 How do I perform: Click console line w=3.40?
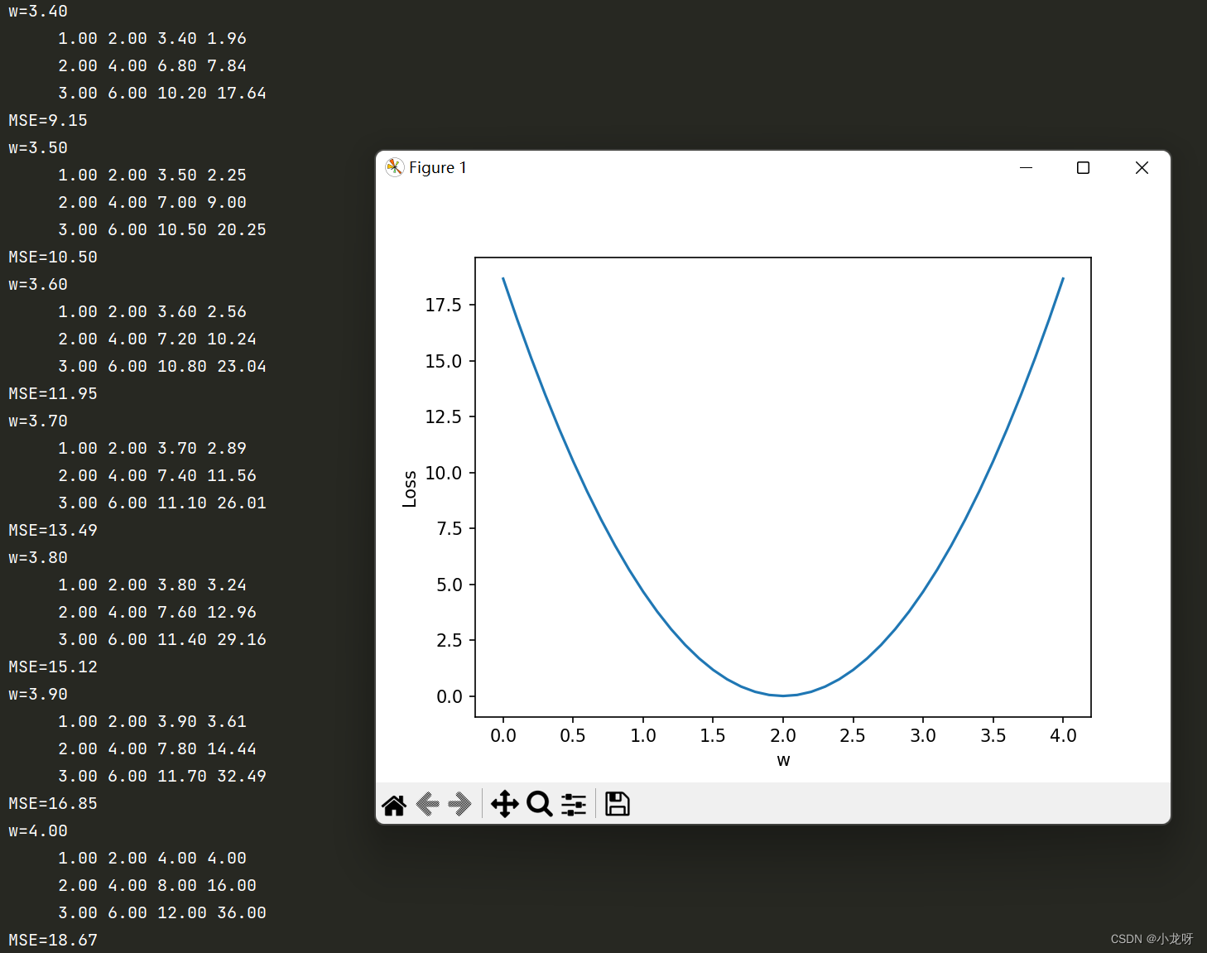38,12
